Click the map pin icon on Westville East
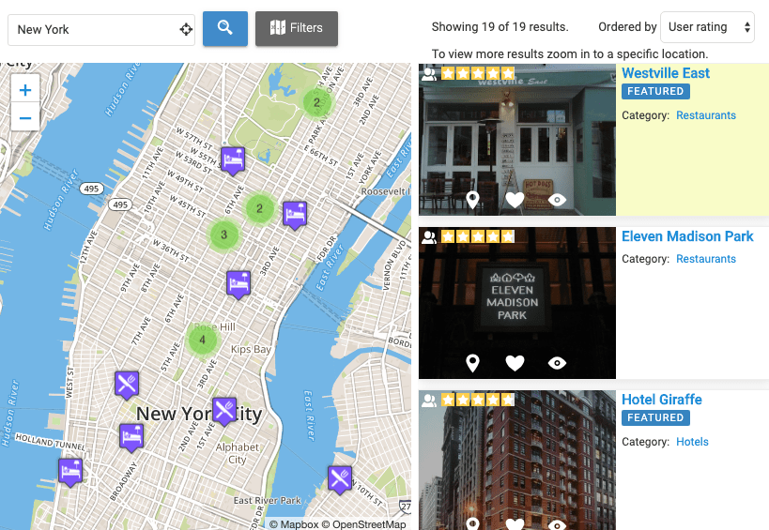The height and width of the screenshot is (530, 769). click(472, 199)
